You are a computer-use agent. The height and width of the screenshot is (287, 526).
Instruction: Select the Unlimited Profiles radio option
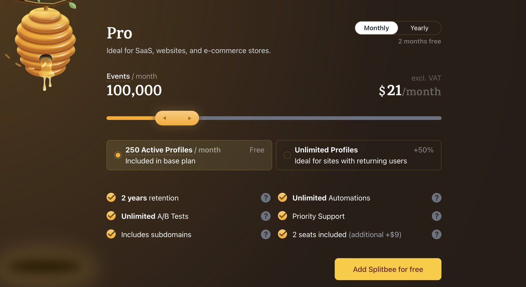pos(287,155)
